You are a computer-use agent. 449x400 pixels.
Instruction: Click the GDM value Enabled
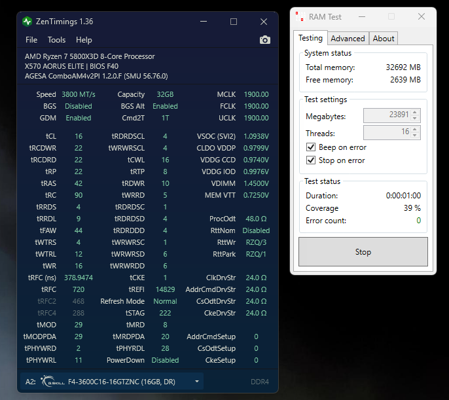click(79, 118)
